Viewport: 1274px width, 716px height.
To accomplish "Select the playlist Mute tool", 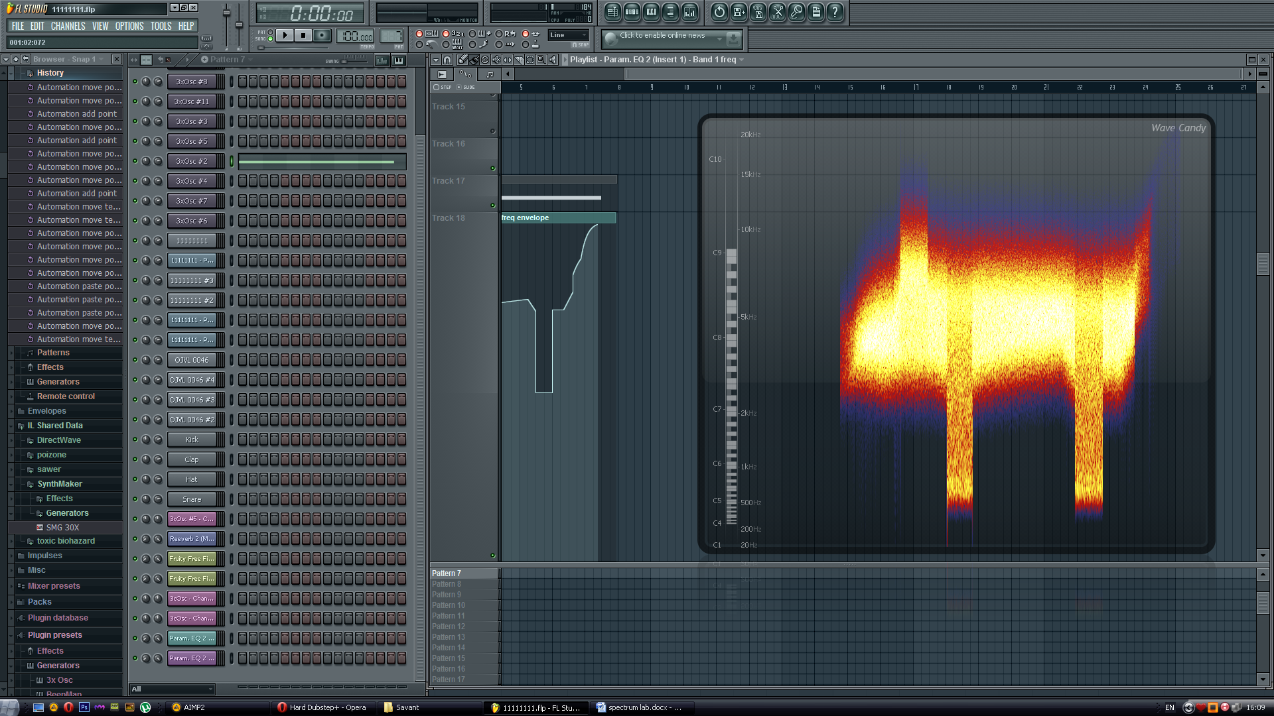I will 496,60.
